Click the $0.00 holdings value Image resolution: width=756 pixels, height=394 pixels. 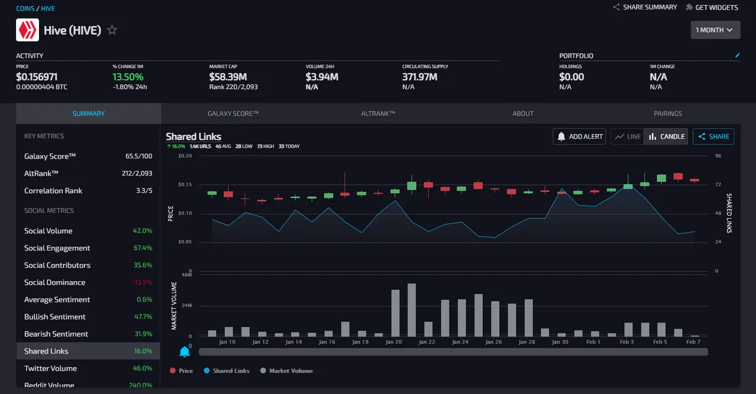coord(572,77)
